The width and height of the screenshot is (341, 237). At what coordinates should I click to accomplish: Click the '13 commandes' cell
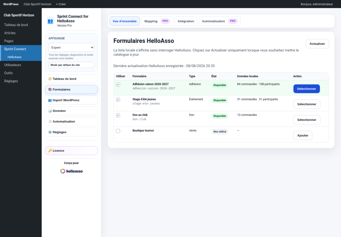[247, 115]
